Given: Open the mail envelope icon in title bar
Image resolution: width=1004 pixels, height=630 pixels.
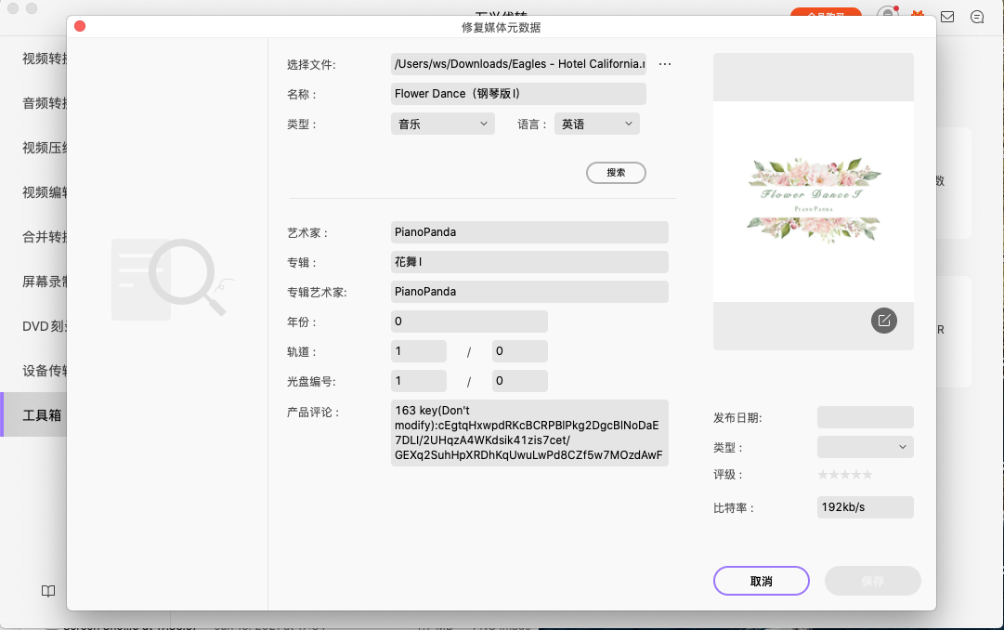Looking at the screenshot, I should tap(947, 17).
